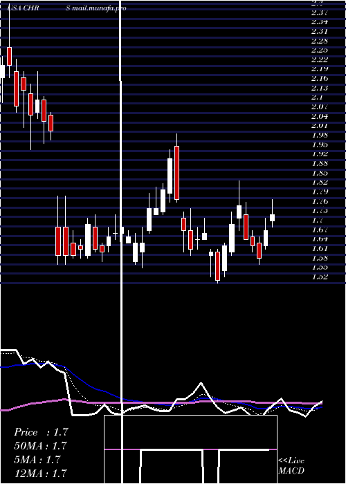Click the '<<Live' label
This screenshot has width=346, height=484.
291,461
